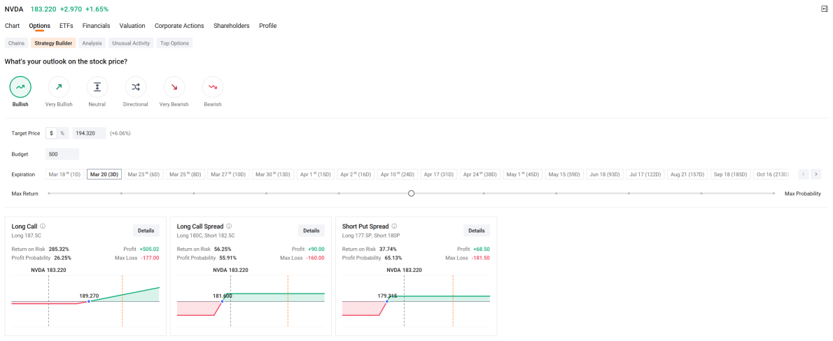Open Details for the Short Put Spread strategy
The image size is (833, 341).
[477, 230]
